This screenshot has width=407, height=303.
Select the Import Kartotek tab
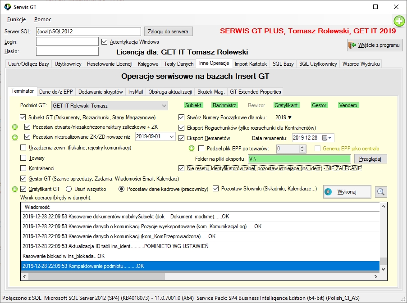click(251, 64)
